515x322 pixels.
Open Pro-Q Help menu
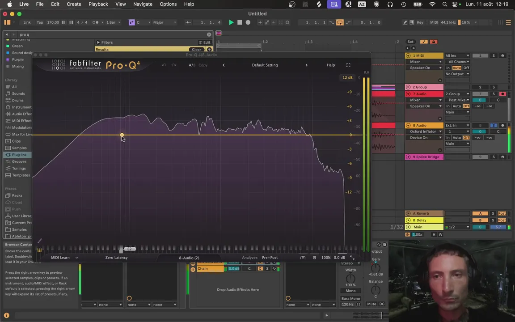331,65
